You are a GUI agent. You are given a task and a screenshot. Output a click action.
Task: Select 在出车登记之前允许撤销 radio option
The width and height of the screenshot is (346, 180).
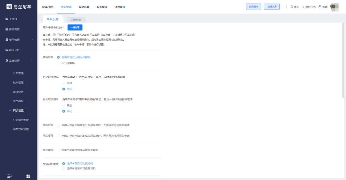click(x=58, y=57)
